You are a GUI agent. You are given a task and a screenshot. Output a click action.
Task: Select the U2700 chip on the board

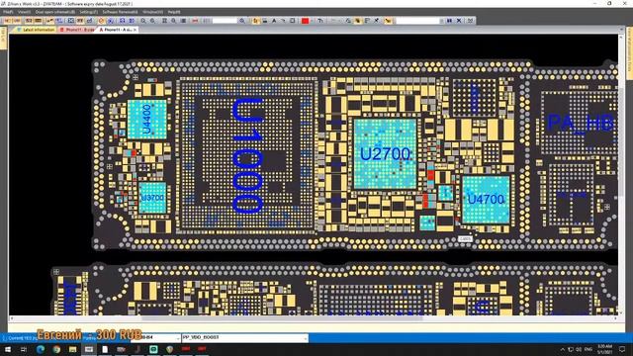click(x=385, y=154)
